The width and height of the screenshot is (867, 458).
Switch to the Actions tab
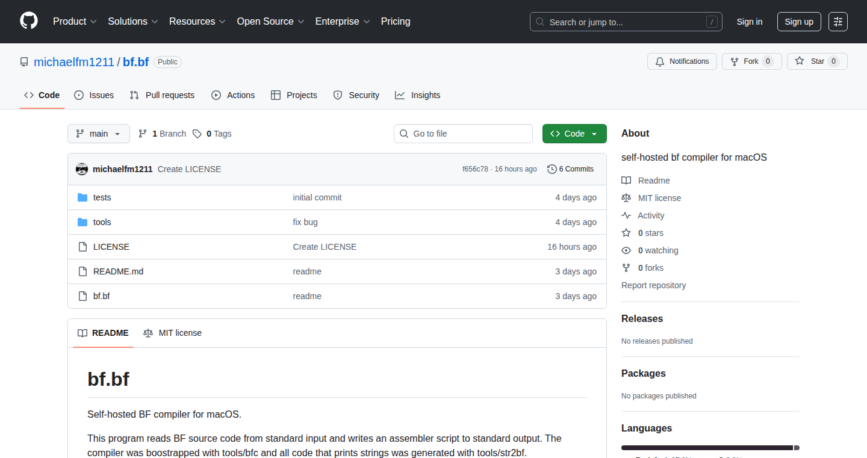click(x=233, y=95)
